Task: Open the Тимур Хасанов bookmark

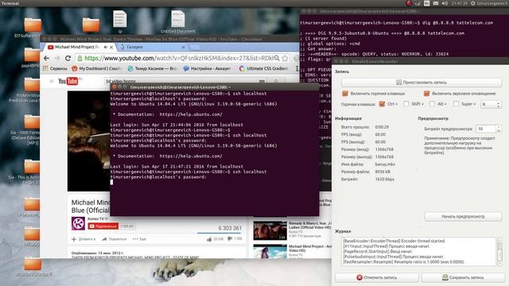Action: tap(152, 69)
